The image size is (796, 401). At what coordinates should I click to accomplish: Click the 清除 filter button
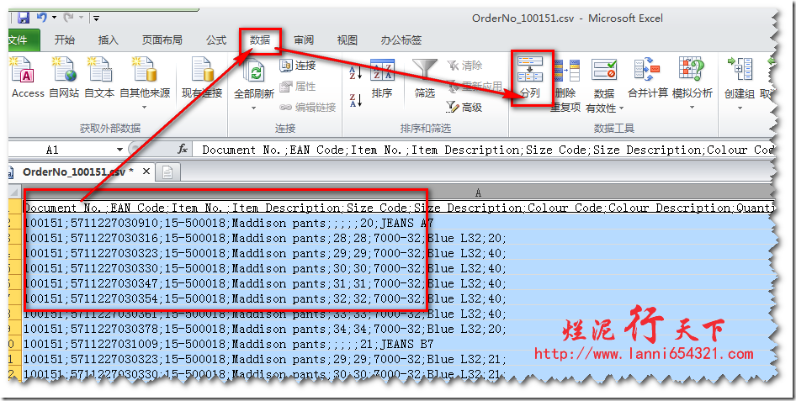coord(464,66)
